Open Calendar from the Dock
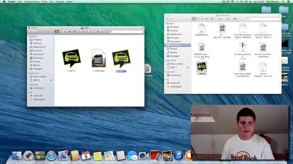Image resolution: width=293 pixels, height=164 pixels. tap(86, 155)
